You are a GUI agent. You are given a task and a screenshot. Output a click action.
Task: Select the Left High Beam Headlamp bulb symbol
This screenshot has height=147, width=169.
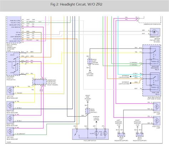10,132
